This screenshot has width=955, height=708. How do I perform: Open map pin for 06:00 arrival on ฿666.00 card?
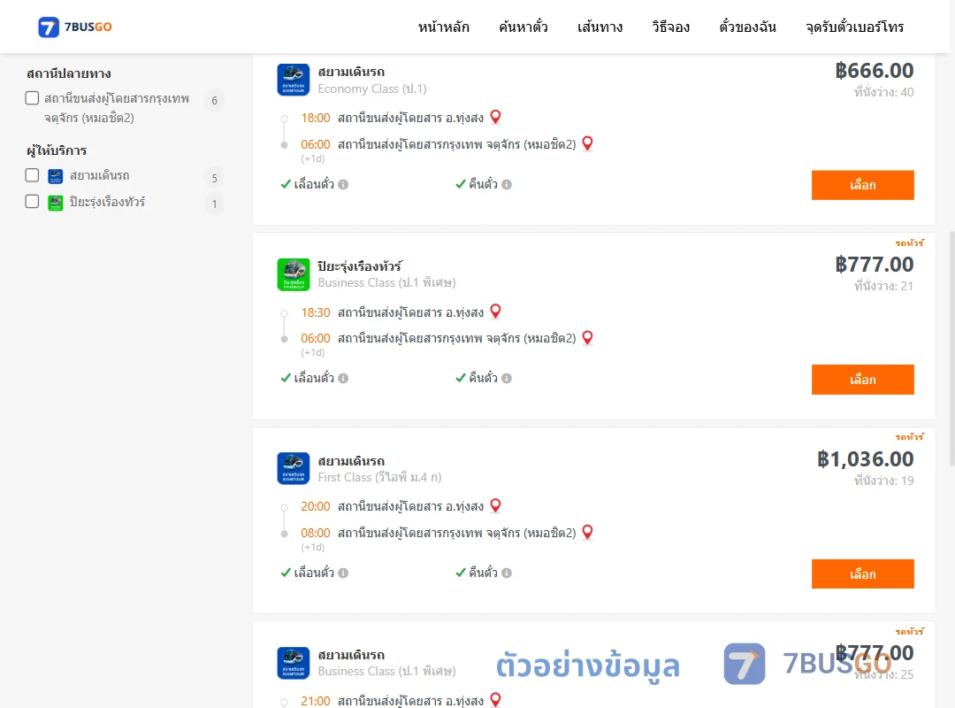[588, 143]
